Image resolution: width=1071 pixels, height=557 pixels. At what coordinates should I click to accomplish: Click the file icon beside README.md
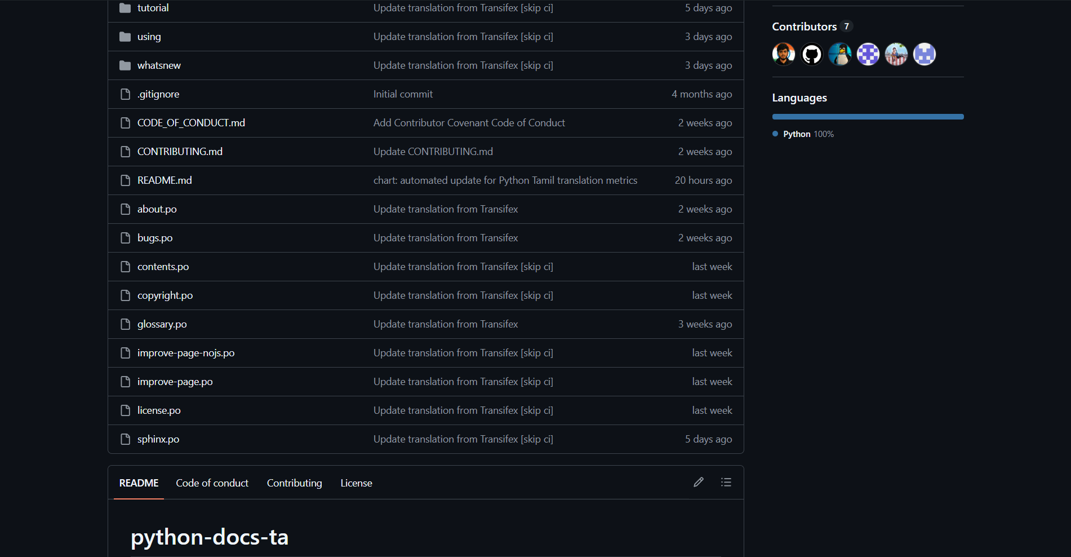tap(125, 180)
